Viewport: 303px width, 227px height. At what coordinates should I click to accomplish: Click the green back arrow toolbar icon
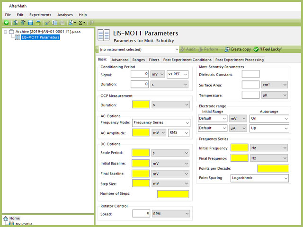6,23
